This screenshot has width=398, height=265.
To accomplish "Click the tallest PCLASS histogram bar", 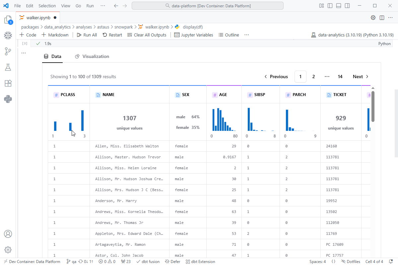I will pos(83,121).
